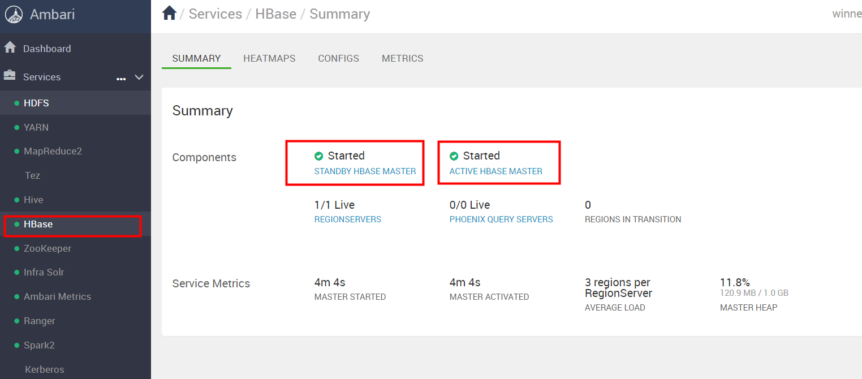Click the "1/1 Live" RegionServers count

(334, 205)
